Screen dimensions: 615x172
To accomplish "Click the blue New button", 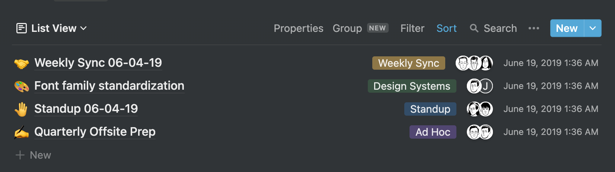I will coord(567,28).
